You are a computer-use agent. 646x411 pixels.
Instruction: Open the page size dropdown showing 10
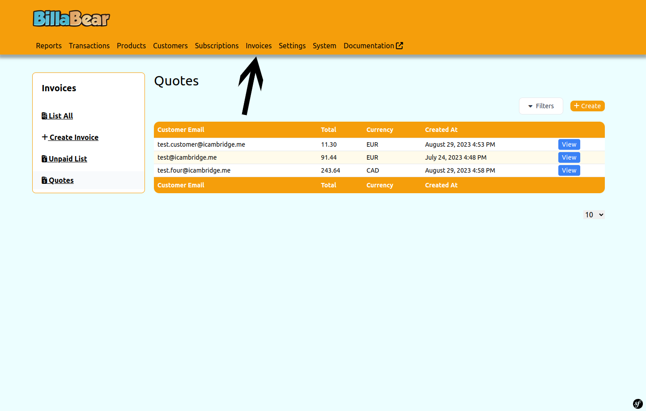pyautogui.click(x=594, y=215)
